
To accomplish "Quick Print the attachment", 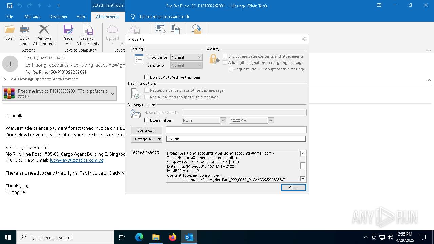I will (x=24, y=35).
